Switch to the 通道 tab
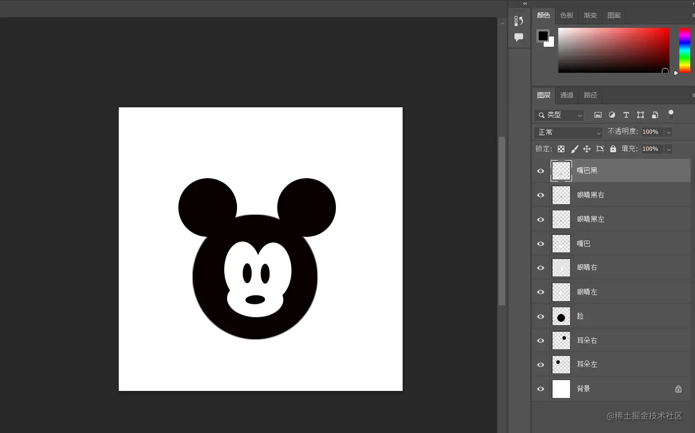 point(567,95)
